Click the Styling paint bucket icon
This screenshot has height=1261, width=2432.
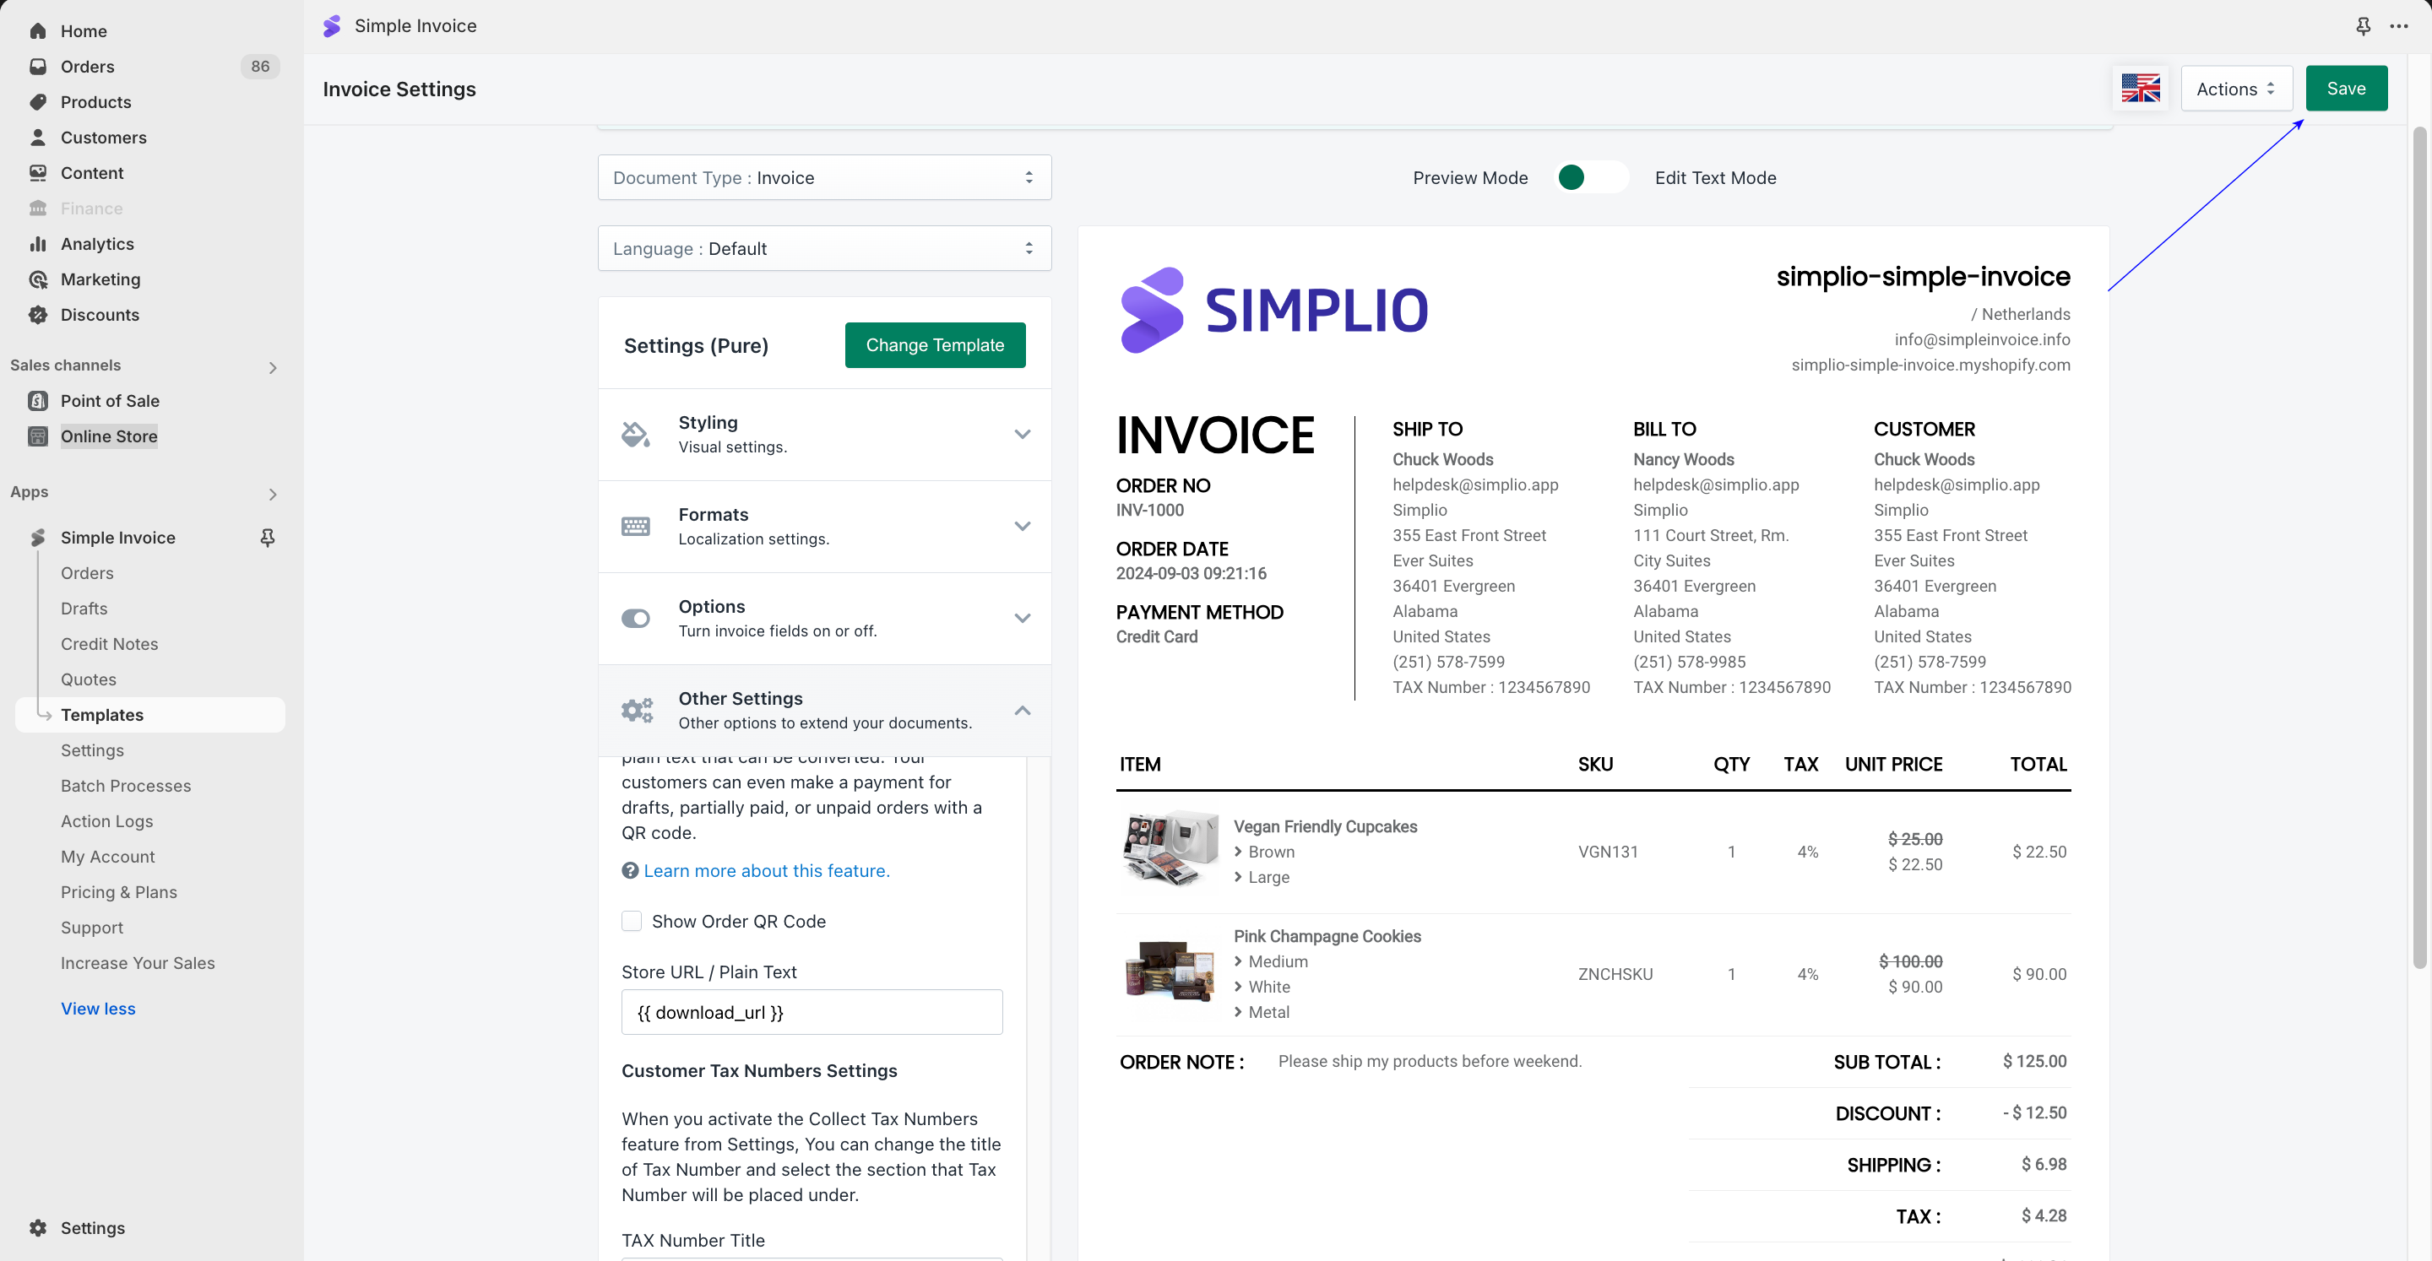[x=635, y=434]
